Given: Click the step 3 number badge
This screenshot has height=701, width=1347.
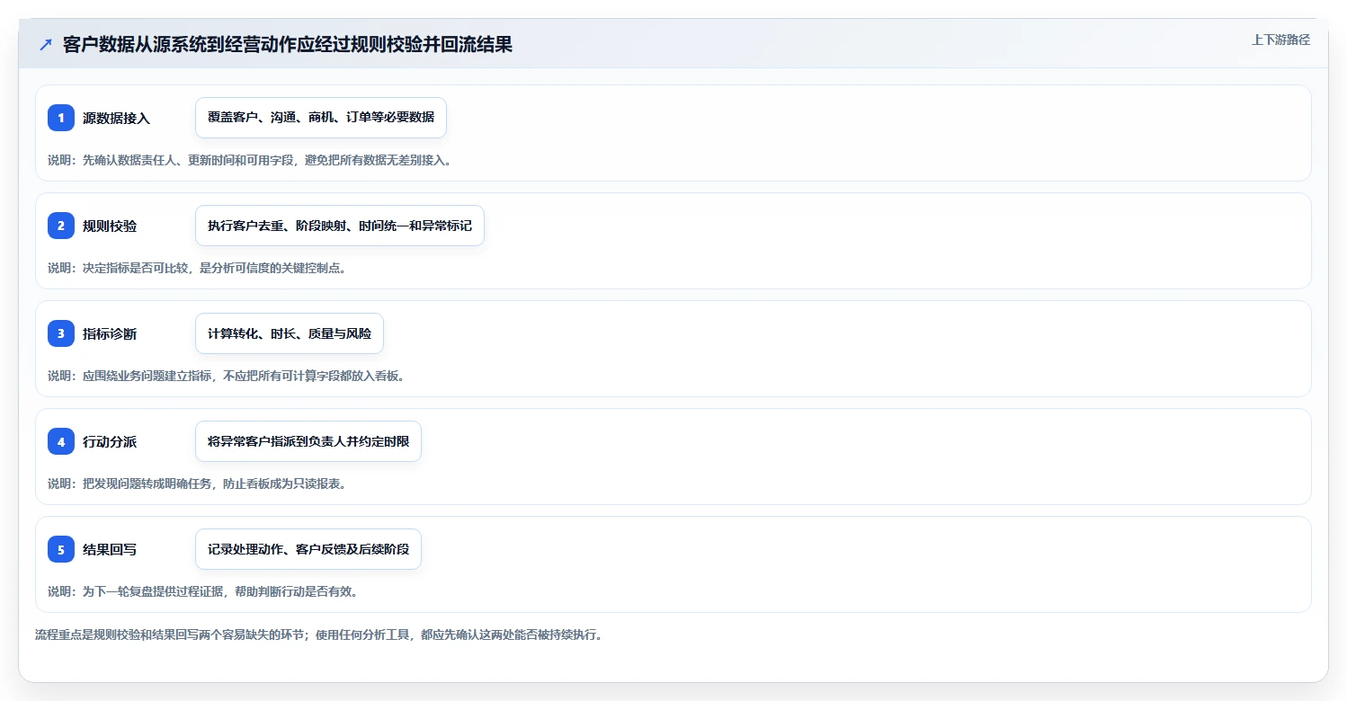Looking at the screenshot, I should coord(61,333).
